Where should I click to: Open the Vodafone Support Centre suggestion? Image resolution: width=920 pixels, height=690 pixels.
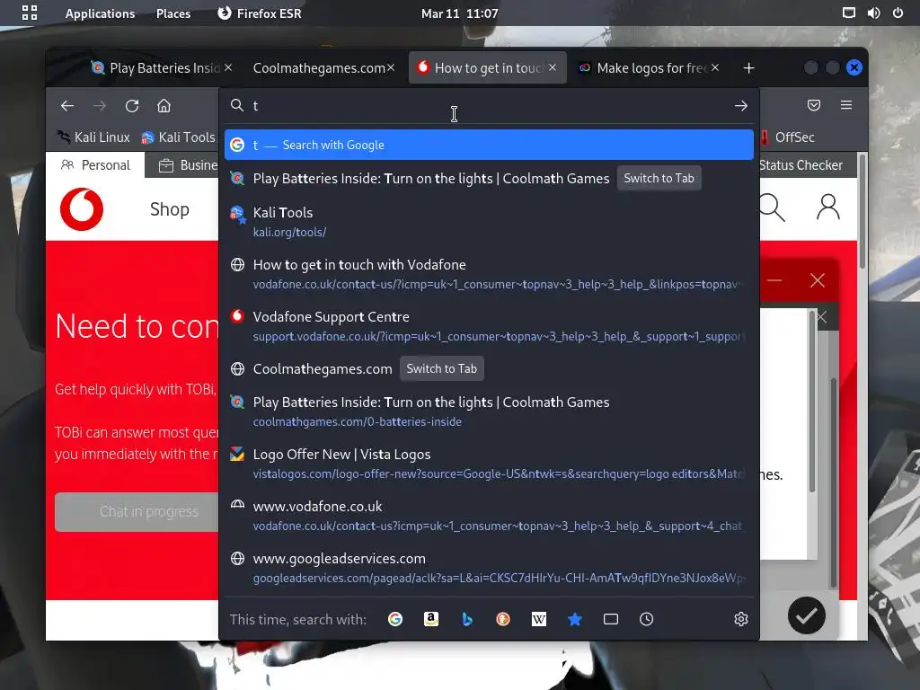[x=489, y=326]
